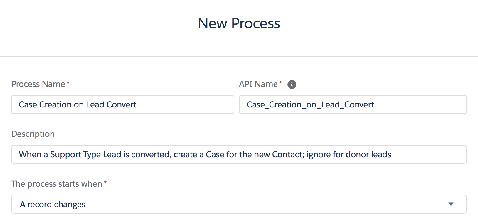The width and height of the screenshot is (478, 223).
Task: Focus the API Name input field
Action: coord(353,104)
